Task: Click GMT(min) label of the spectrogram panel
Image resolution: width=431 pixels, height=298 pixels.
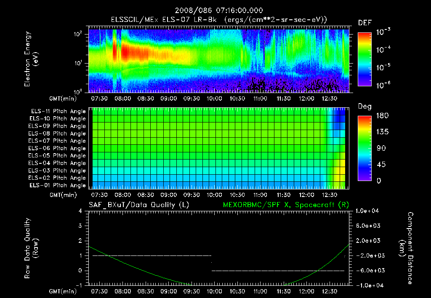Action: pyautogui.click(x=63, y=98)
